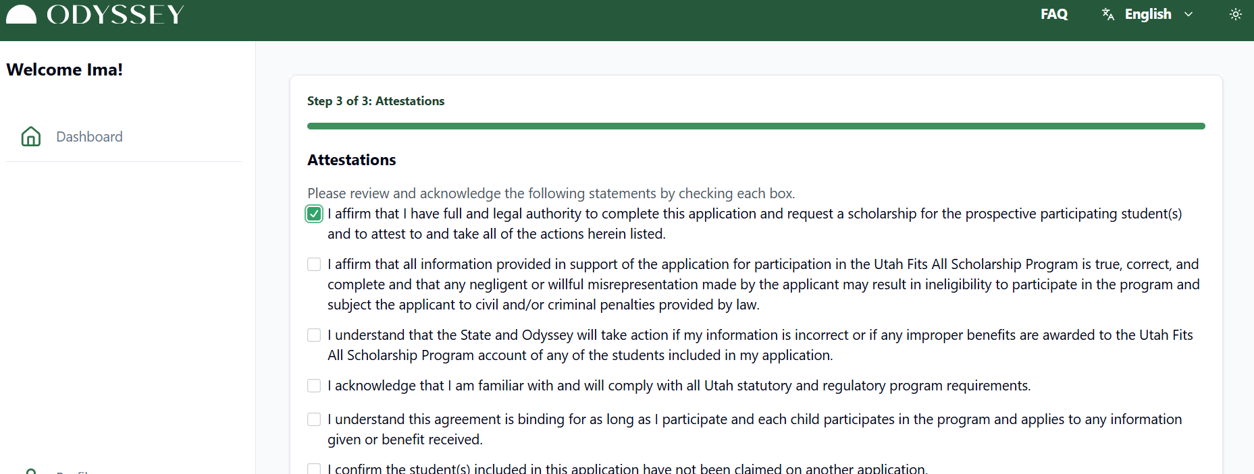Open the FAQ page

[x=1054, y=14]
